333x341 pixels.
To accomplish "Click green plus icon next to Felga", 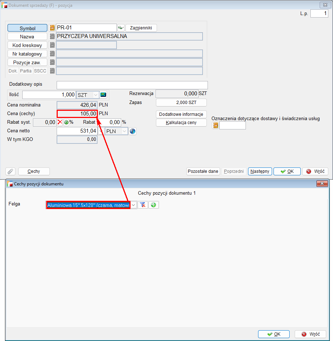I will point(153,205).
